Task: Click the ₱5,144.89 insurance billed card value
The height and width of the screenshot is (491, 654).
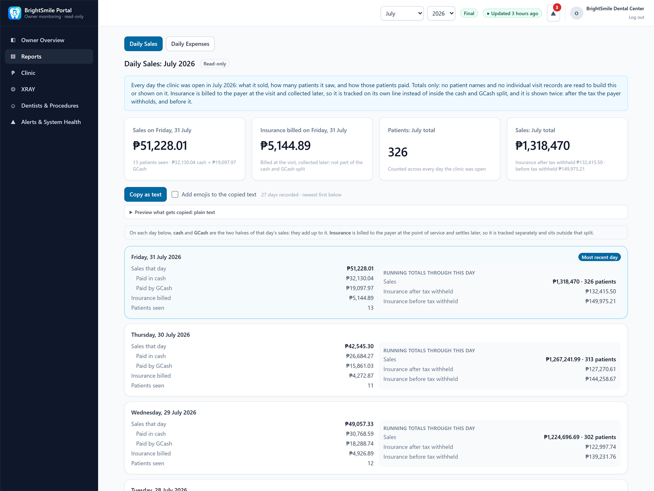Action: (x=285, y=146)
